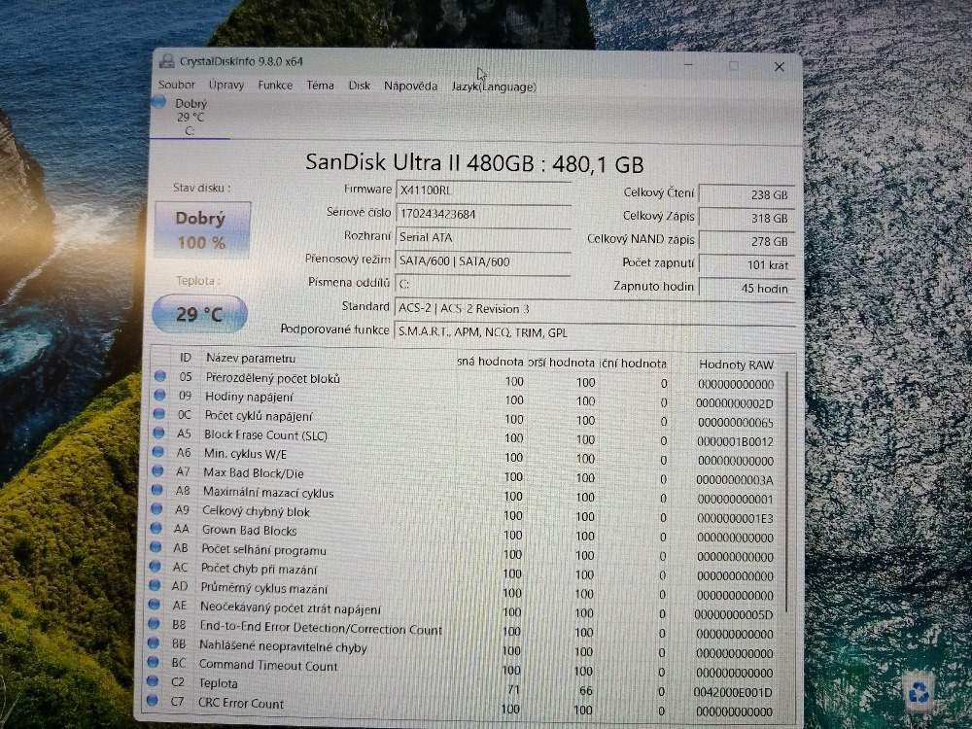This screenshot has height=729, width=972.
Task: Click the status orb for ID 09 row
Action: coord(159,395)
